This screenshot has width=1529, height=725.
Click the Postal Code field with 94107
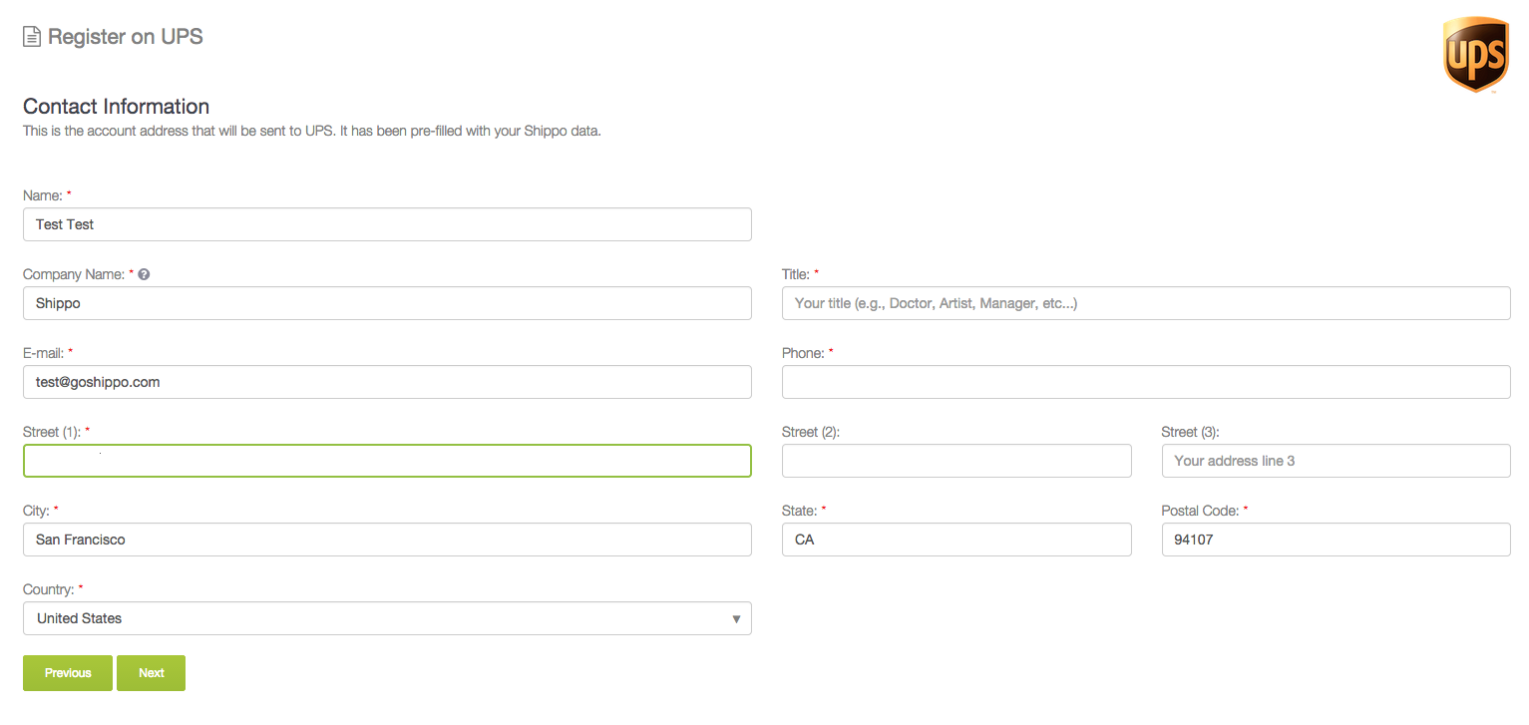click(x=1337, y=540)
